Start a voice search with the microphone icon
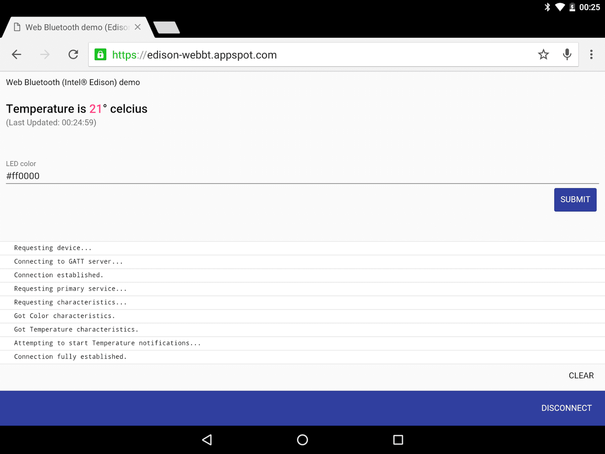605x454 pixels. [x=567, y=54]
